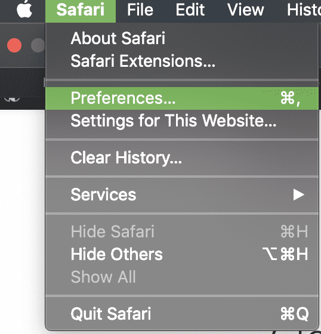
Task: Open the File menu
Action: pos(140,10)
